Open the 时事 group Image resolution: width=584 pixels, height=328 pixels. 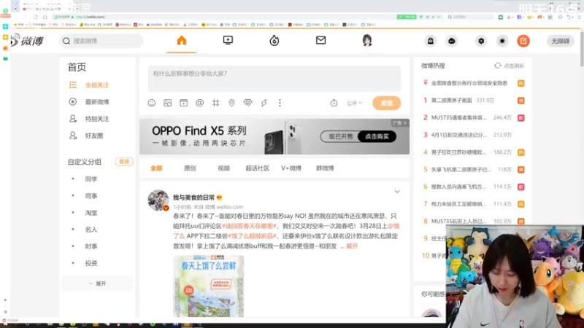click(91, 246)
